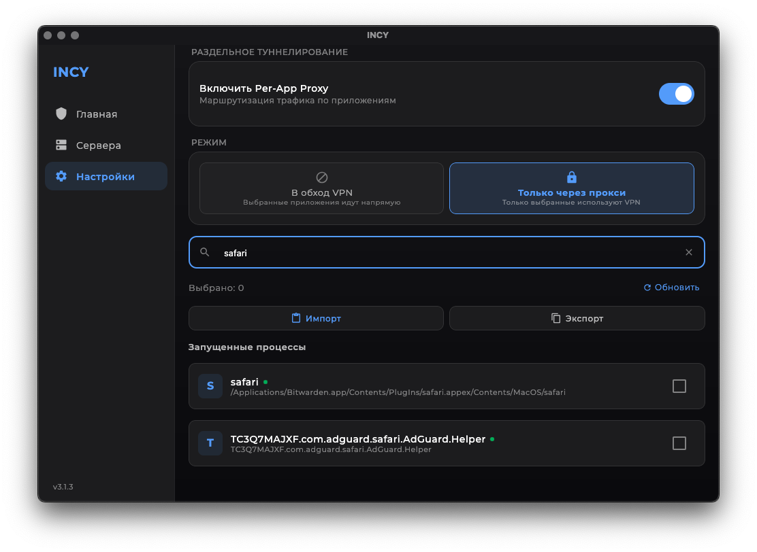Focus the safari search field
The width and height of the screenshot is (757, 552).
pos(447,252)
